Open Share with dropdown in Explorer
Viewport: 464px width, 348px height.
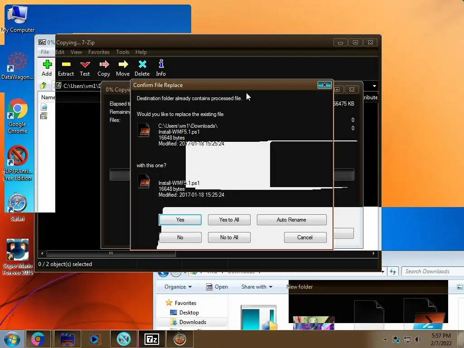(x=256, y=287)
